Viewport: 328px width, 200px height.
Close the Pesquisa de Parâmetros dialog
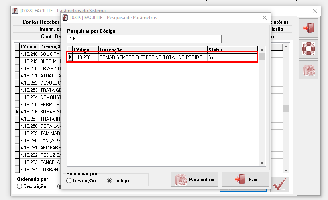click(265, 18)
